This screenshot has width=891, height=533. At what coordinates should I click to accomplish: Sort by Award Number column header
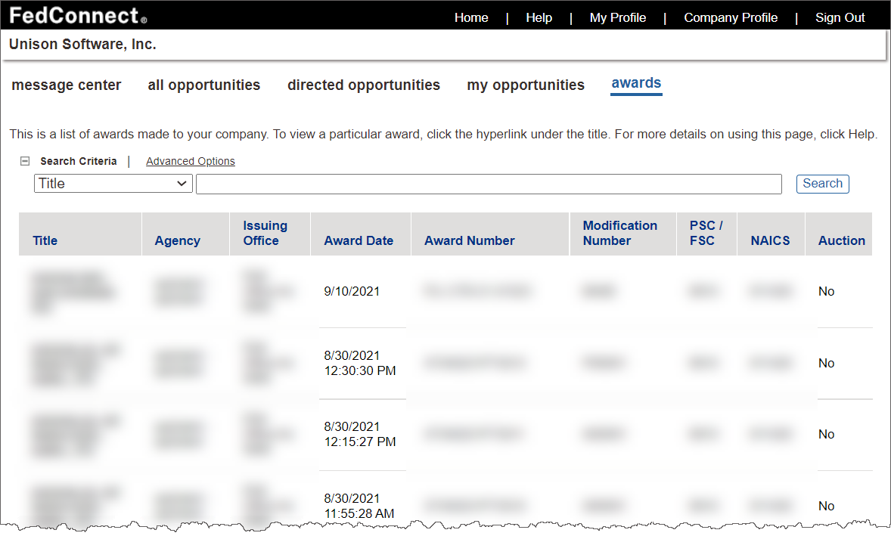click(469, 240)
